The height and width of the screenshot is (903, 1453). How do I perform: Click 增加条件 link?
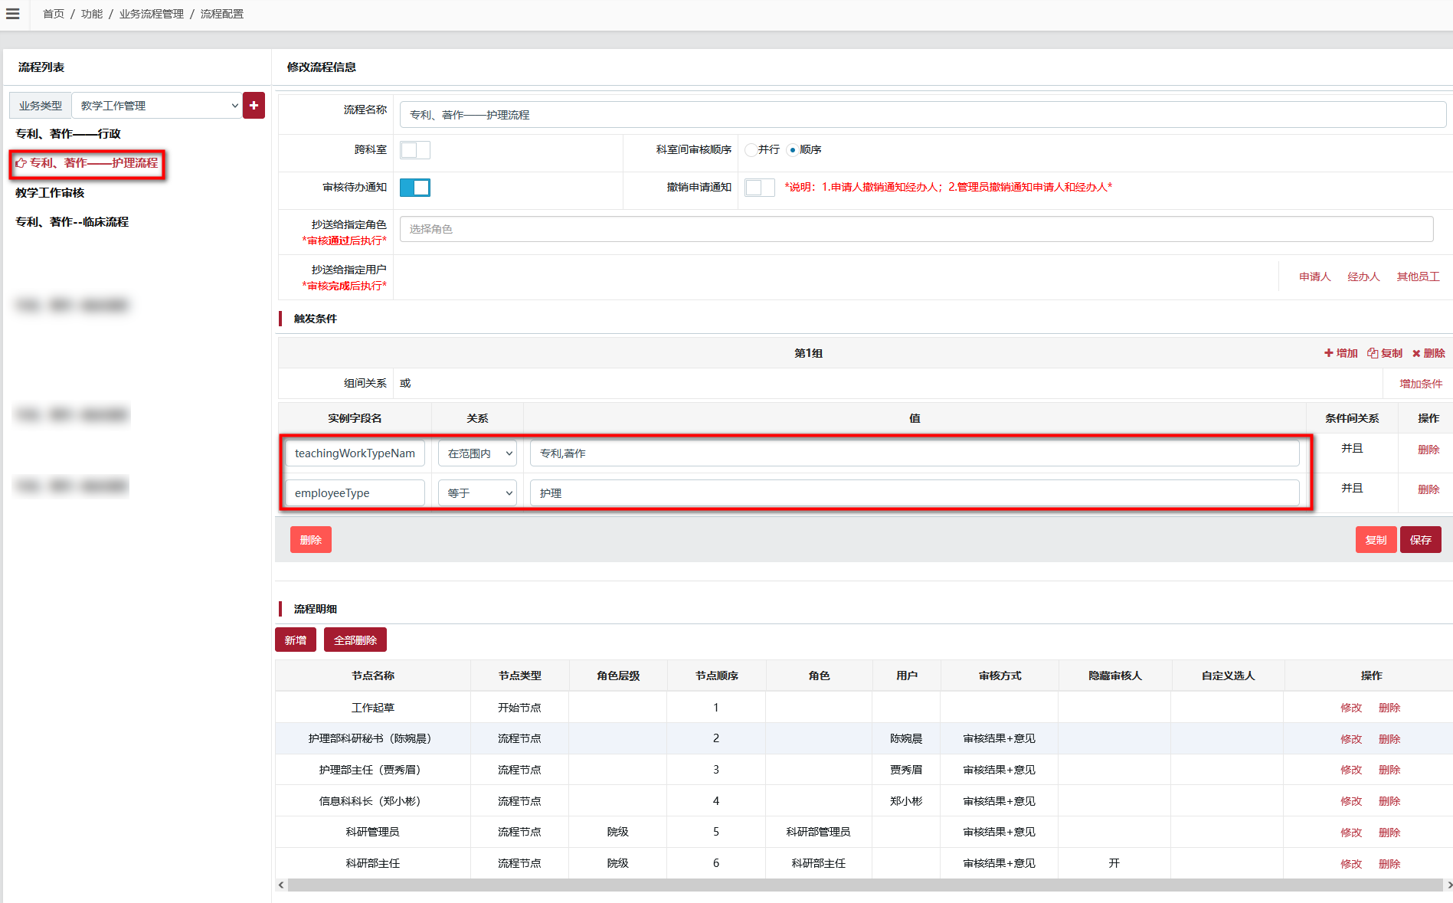(1421, 384)
